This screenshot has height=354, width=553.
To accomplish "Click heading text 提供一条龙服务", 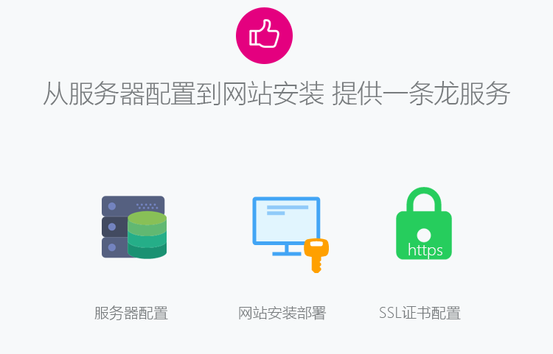I will tap(421, 93).
